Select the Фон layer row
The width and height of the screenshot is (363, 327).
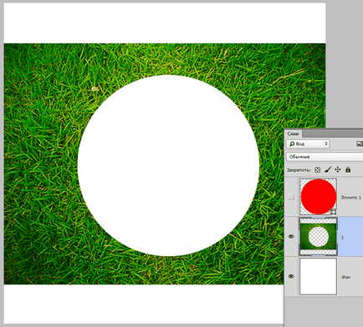pos(324,276)
